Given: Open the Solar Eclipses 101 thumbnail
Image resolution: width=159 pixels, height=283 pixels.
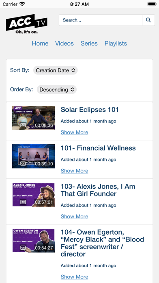Looking at the screenshot, I should pos(34,118).
